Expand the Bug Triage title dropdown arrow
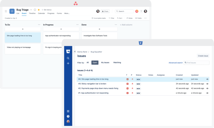Screen dimensions: 214x128 (31, 10)
